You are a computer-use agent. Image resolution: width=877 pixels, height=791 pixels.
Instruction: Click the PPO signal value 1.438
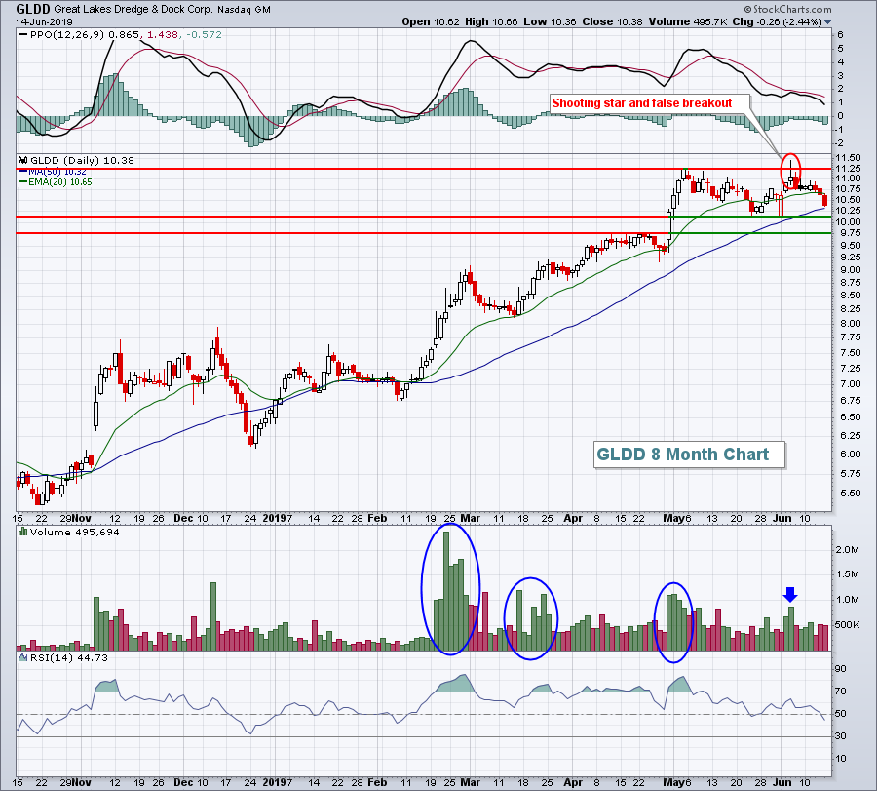click(x=163, y=35)
